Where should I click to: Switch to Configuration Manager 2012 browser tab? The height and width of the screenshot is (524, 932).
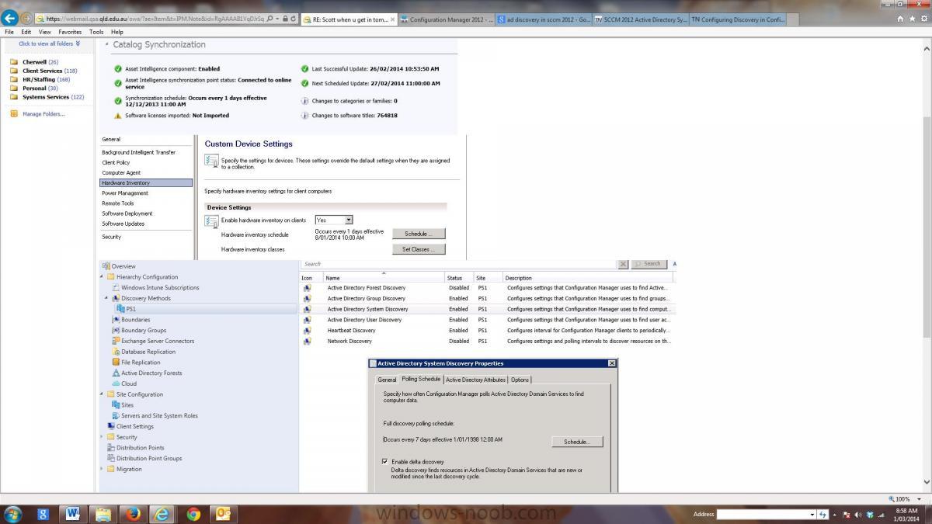tap(445, 19)
